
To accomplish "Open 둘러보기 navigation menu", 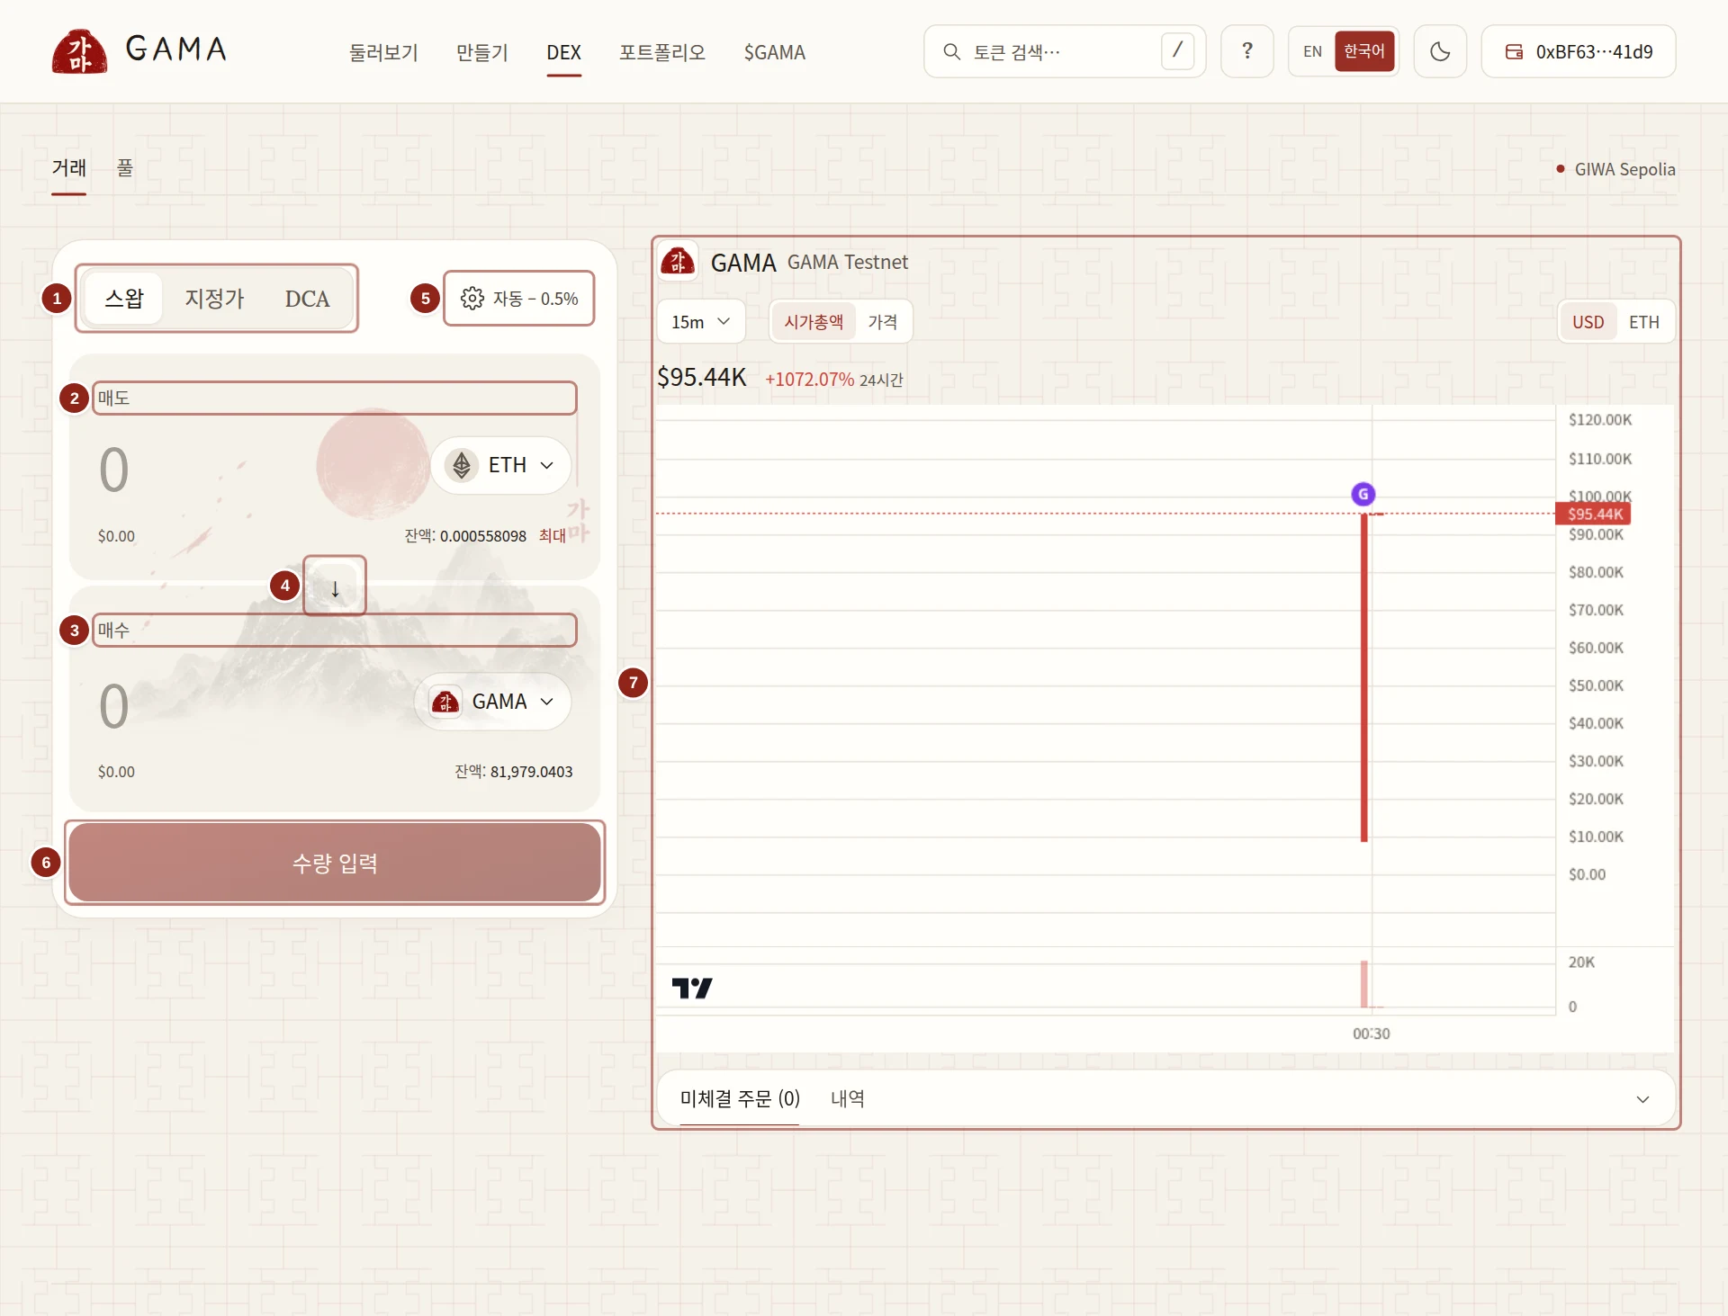I will click(383, 52).
